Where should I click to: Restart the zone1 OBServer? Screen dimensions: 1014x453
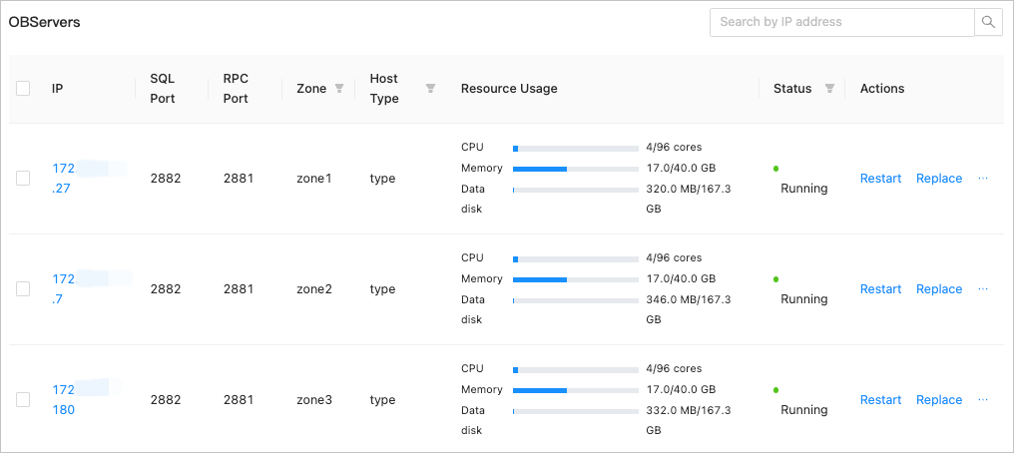pos(880,179)
